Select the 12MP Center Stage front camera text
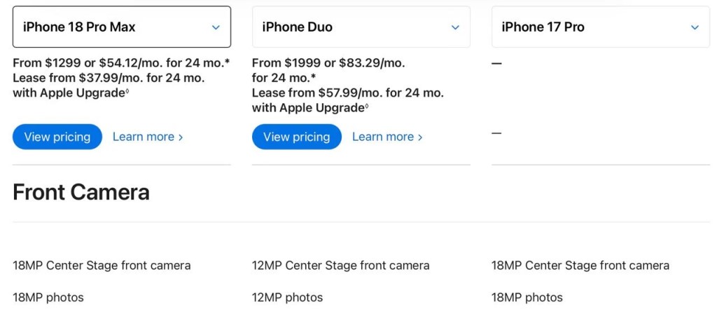717x319 pixels. (x=341, y=266)
